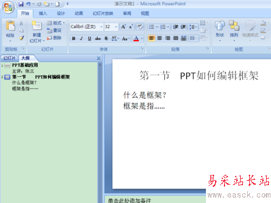The image size is (271, 203).
Task: Switch to the 设计 ribbon tab
Action: tap(61, 14)
